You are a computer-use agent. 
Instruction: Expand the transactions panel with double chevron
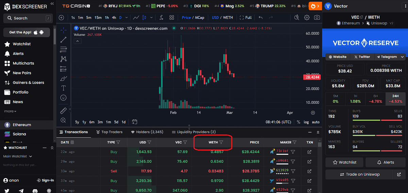(318, 132)
